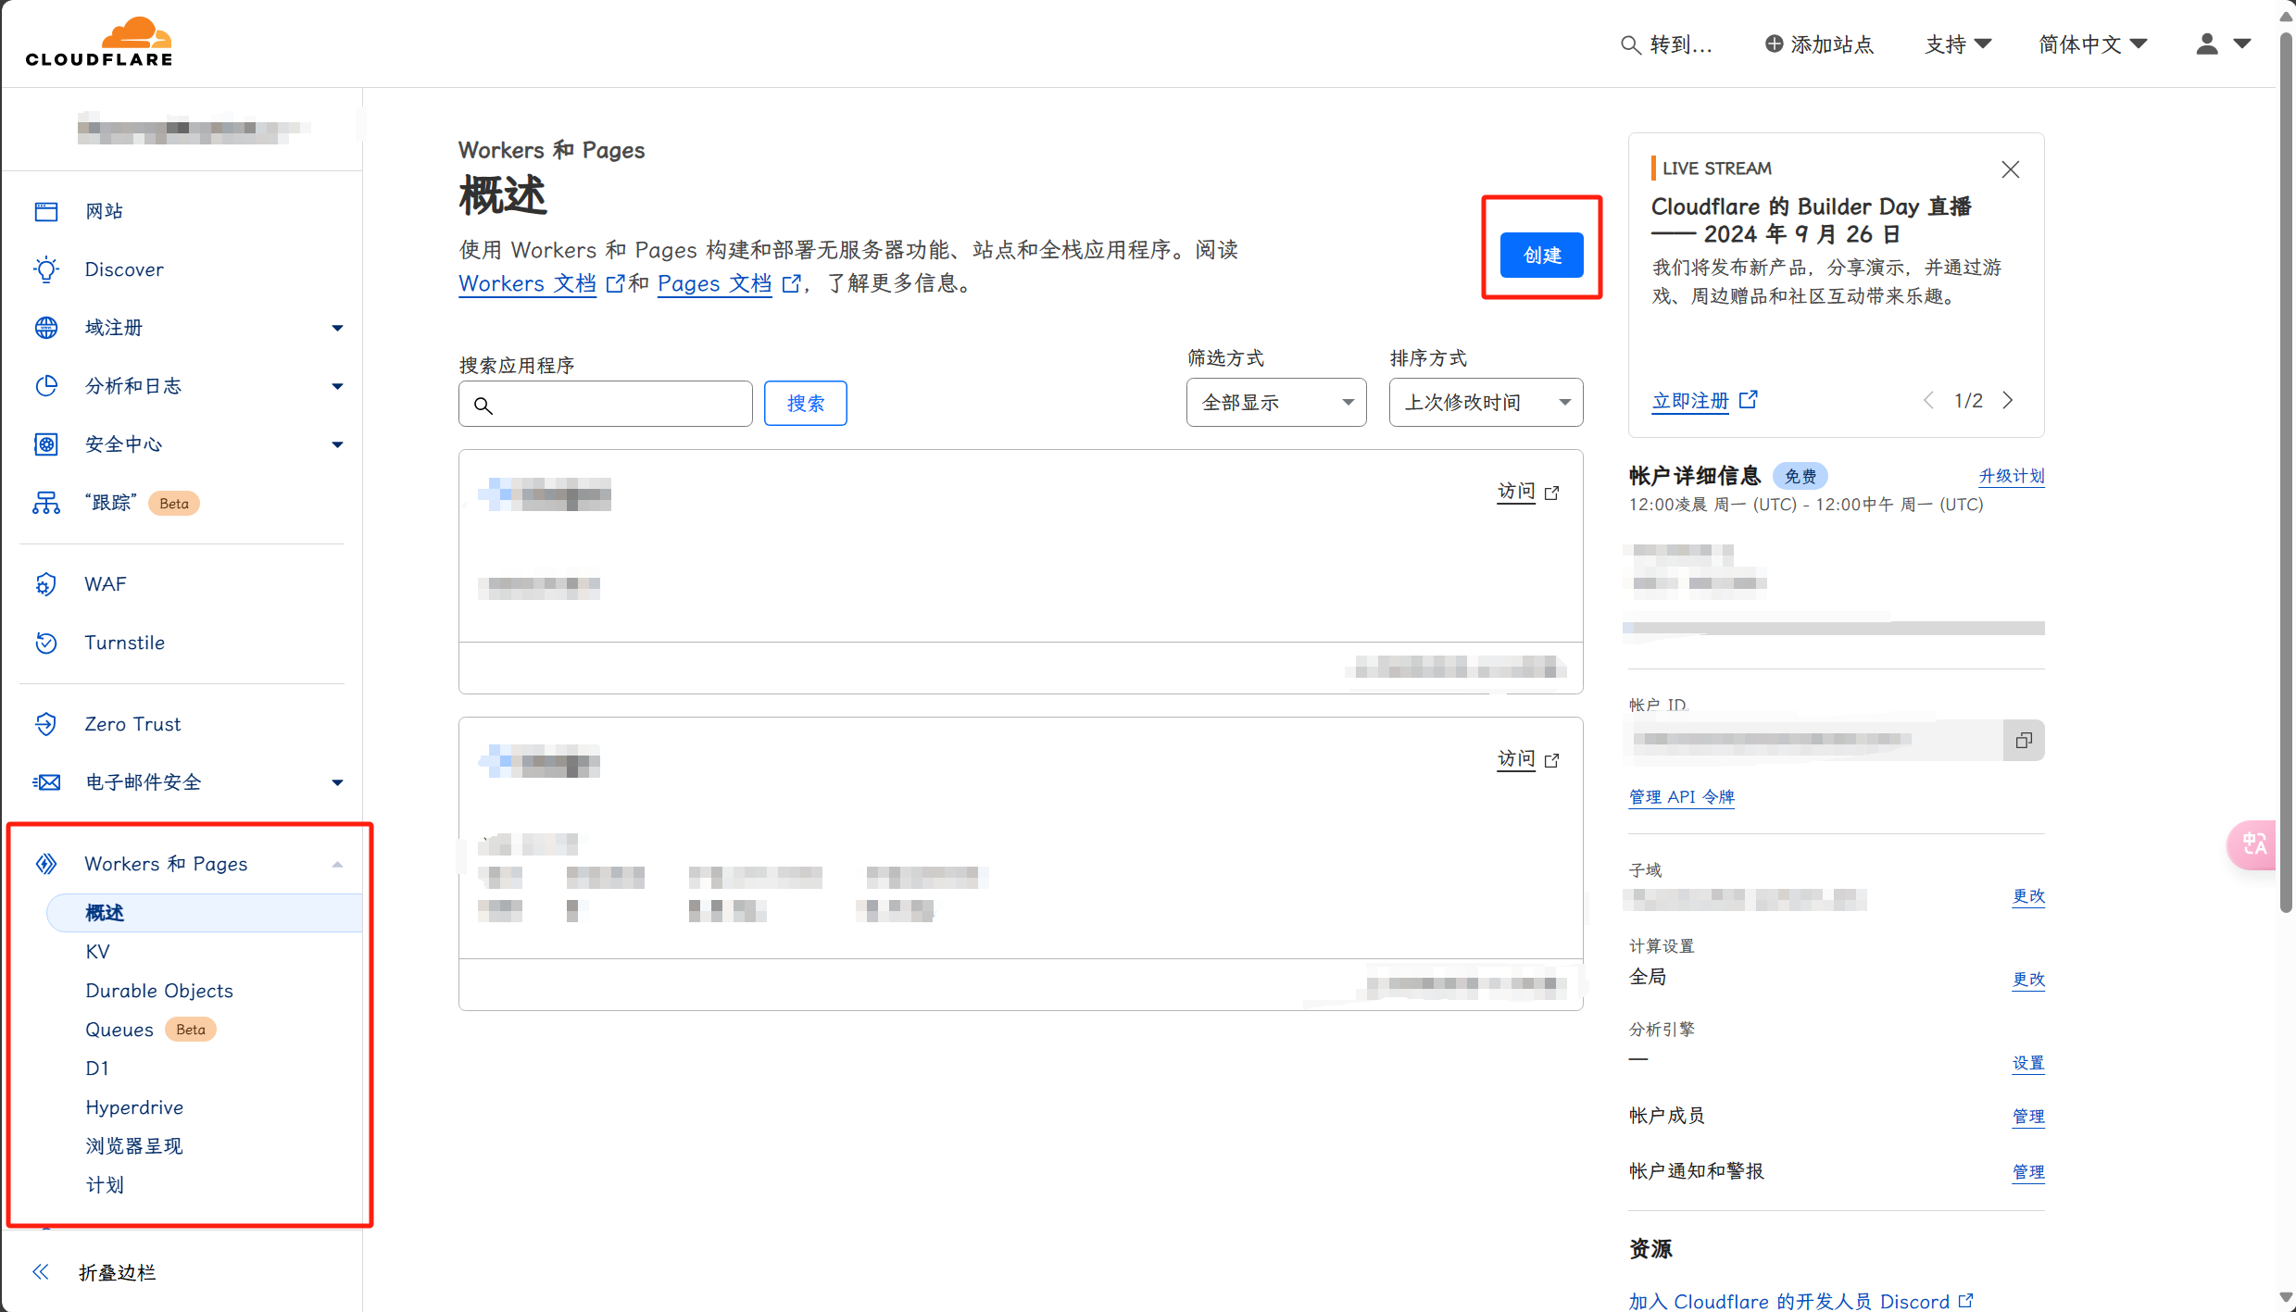Click the blue 创建 button

1542,255
